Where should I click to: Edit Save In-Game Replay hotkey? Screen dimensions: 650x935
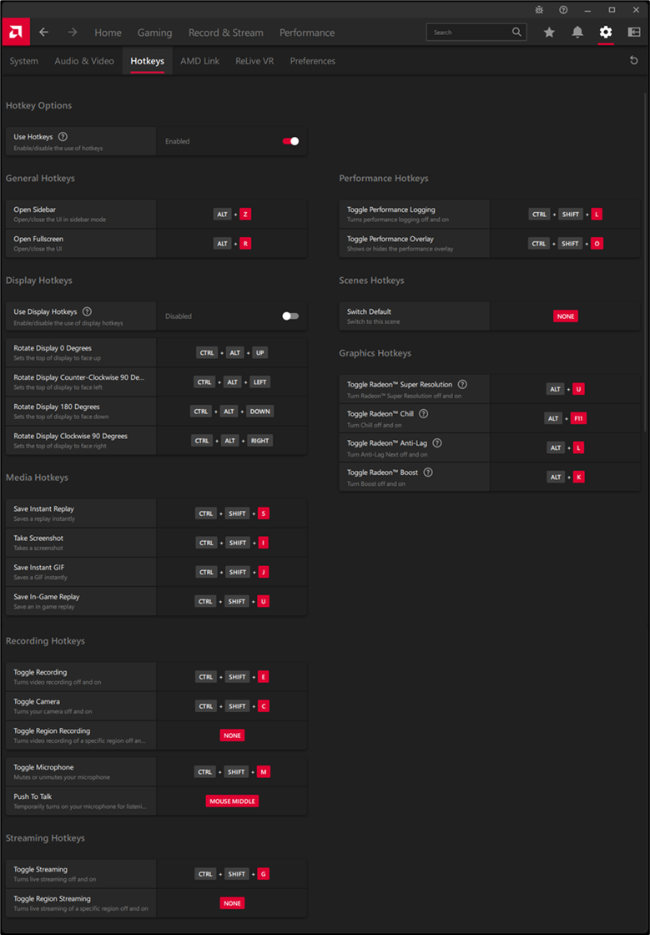click(x=232, y=601)
